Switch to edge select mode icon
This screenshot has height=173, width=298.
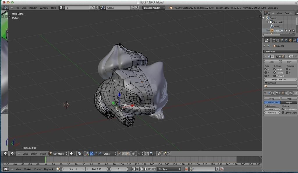[124, 153]
